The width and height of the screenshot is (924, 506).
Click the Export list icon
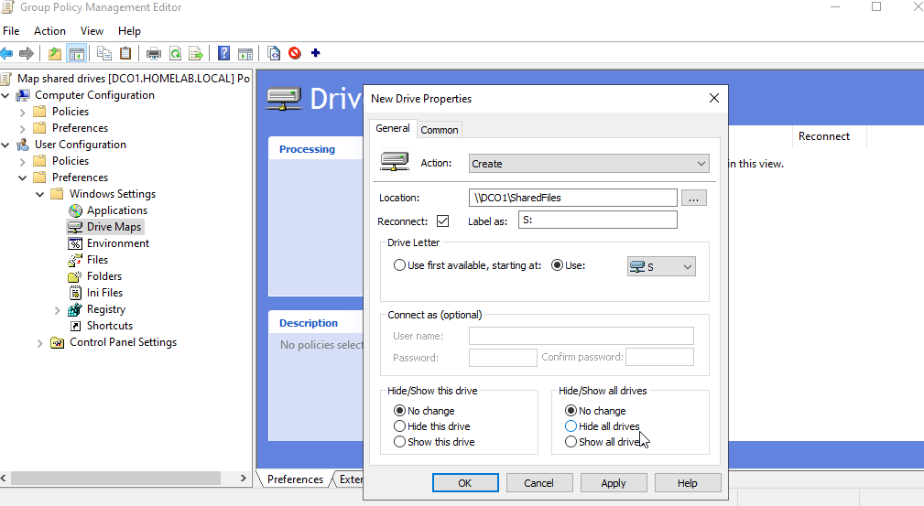[196, 54]
